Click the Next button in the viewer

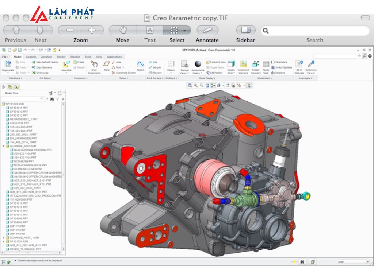click(40, 30)
